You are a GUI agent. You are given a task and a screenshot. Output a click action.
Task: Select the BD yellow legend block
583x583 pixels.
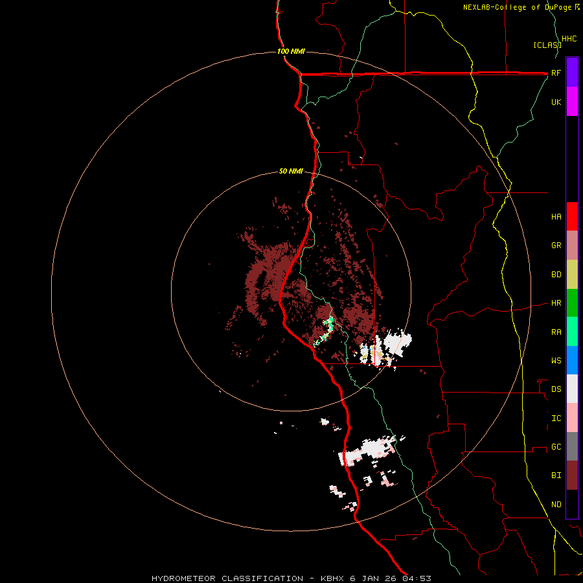pos(572,275)
